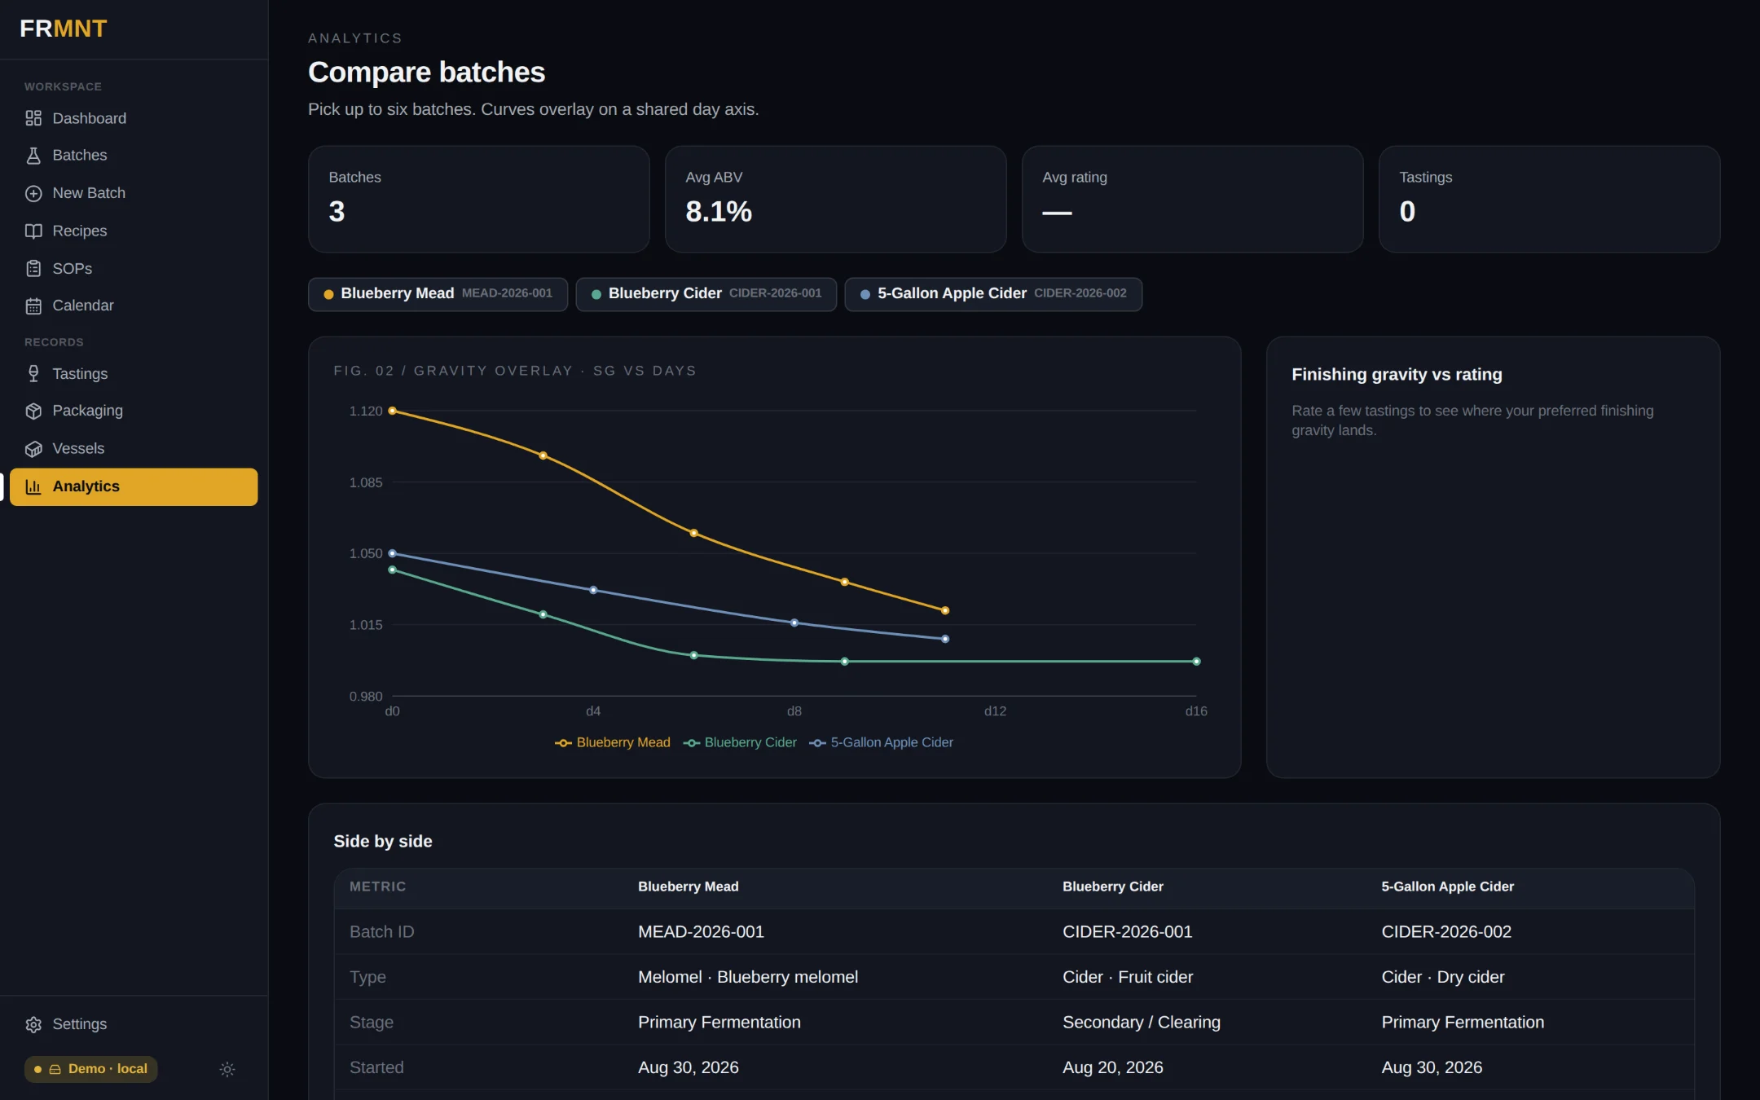Open Settings label in sidebar
Image resolution: width=1760 pixels, height=1100 pixels.
(x=79, y=1024)
